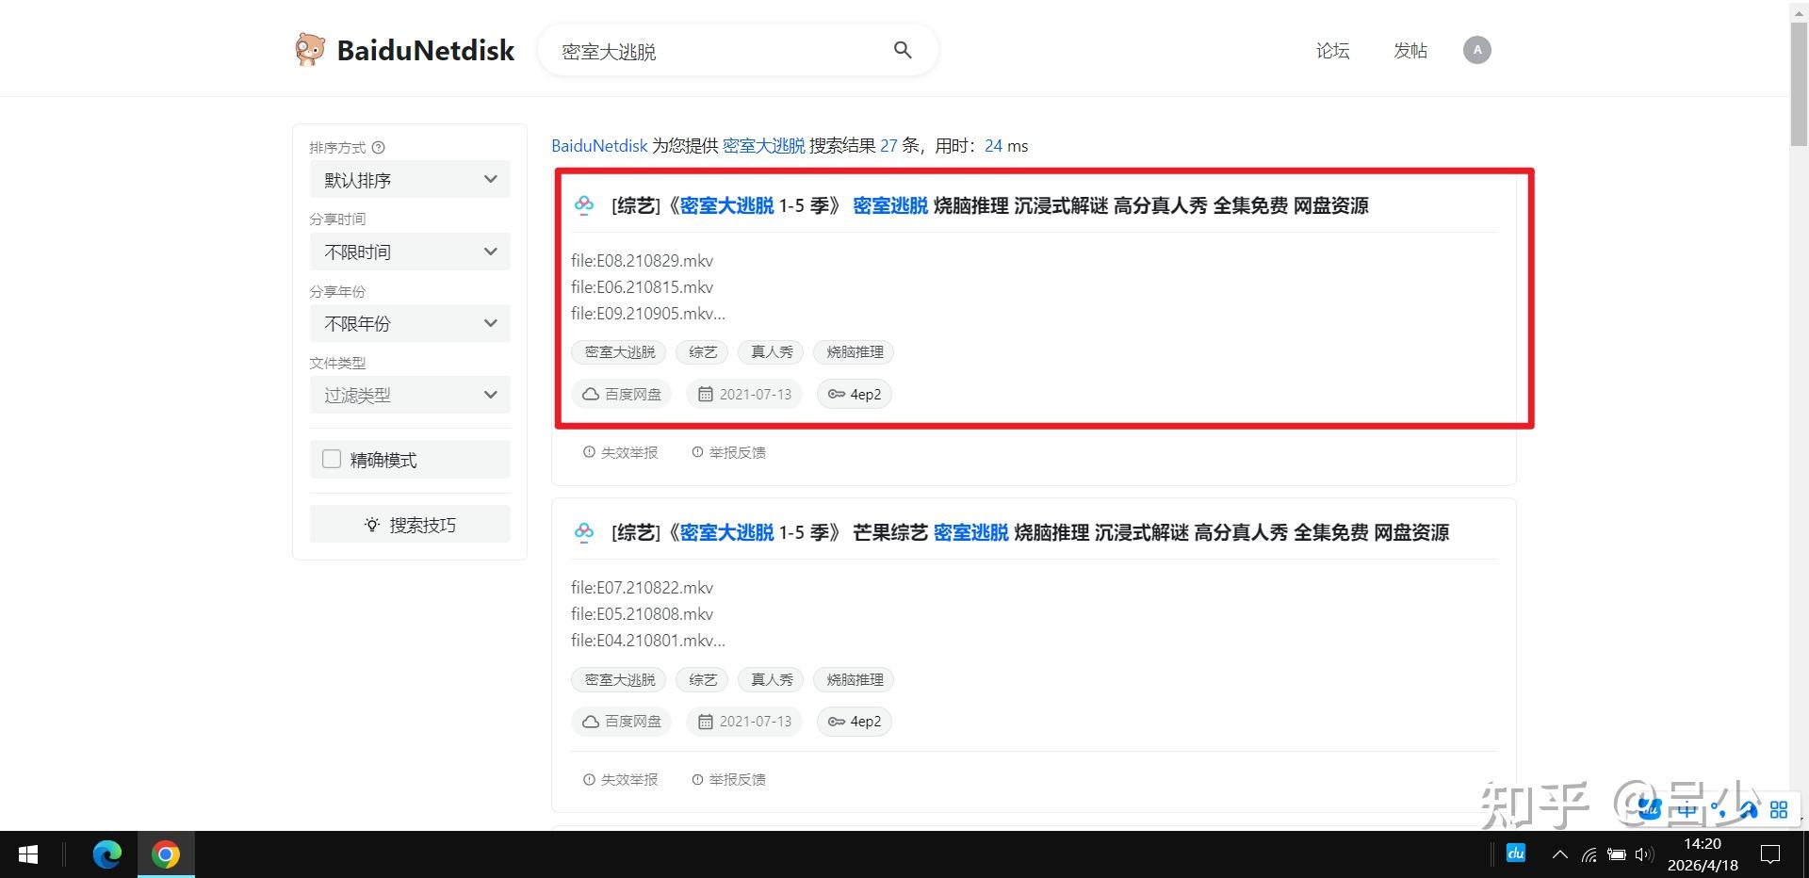Click the help icon beside 排序方式
1809x878 pixels.
pyautogui.click(x=379, y=148)
